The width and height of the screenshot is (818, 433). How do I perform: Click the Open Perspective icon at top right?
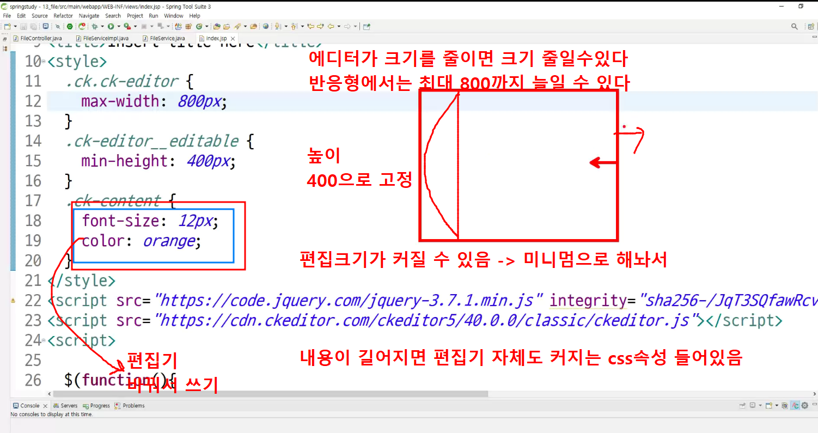pyautogui.click(x=811, y=26)
